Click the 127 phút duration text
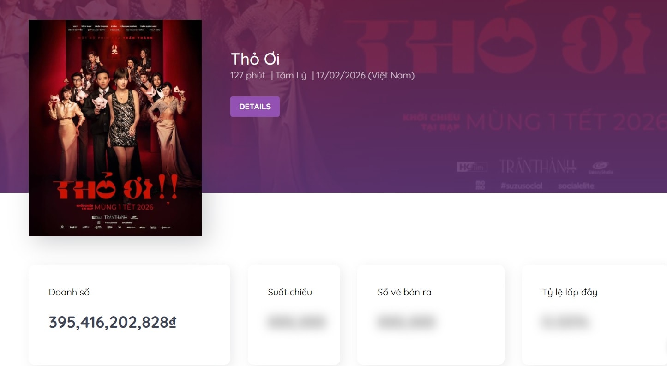Viewport: 667px width, 366px height. pyautogui.click(x=248, y=75)
